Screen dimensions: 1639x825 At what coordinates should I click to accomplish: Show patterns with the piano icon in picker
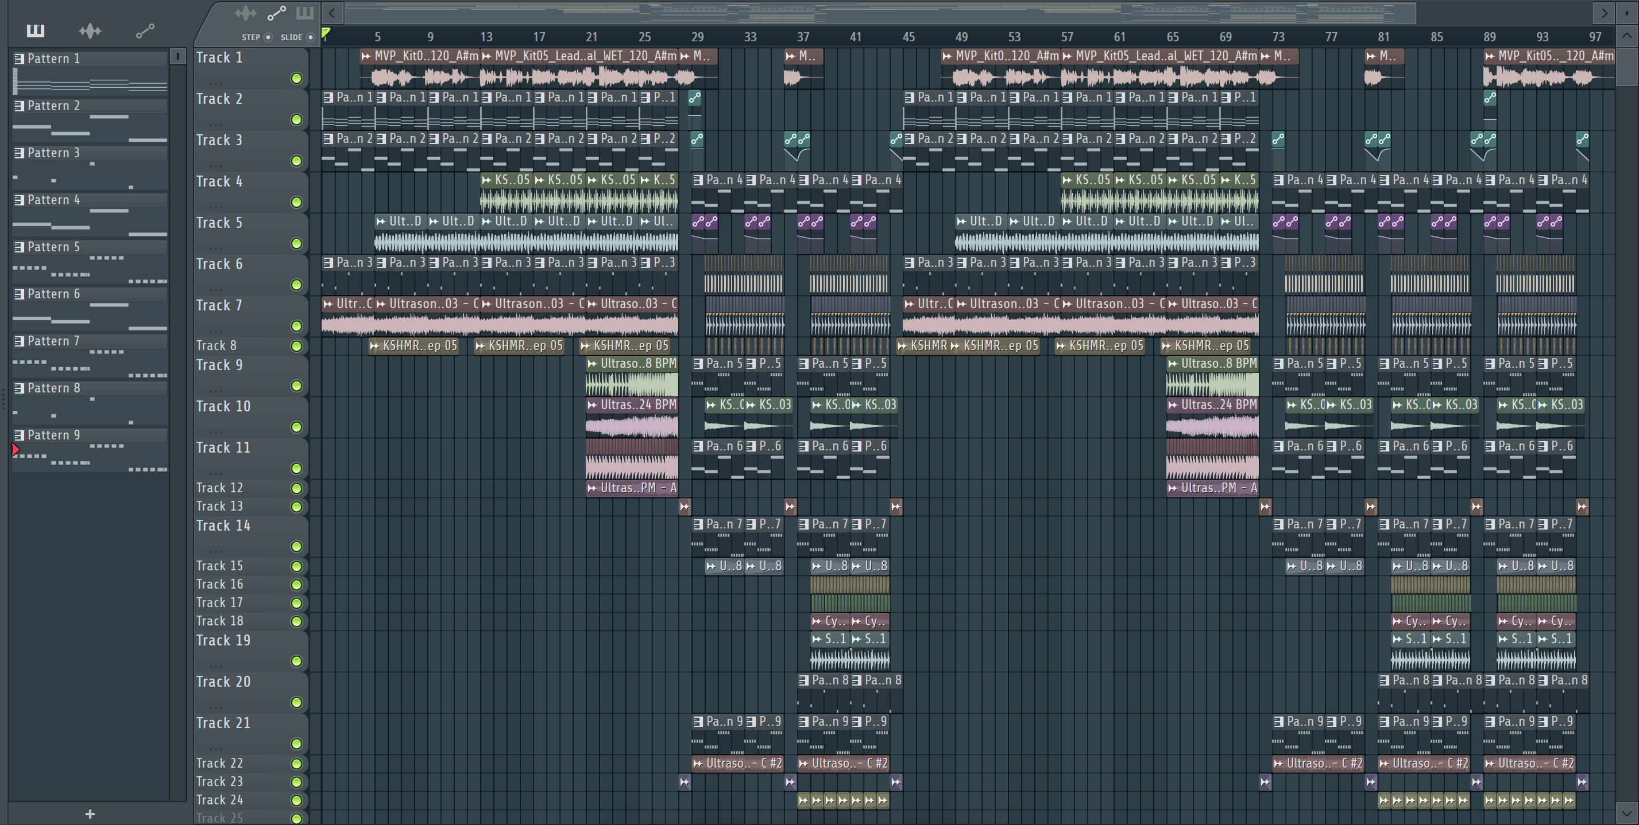pyautogui.click(x=35, y=30)
